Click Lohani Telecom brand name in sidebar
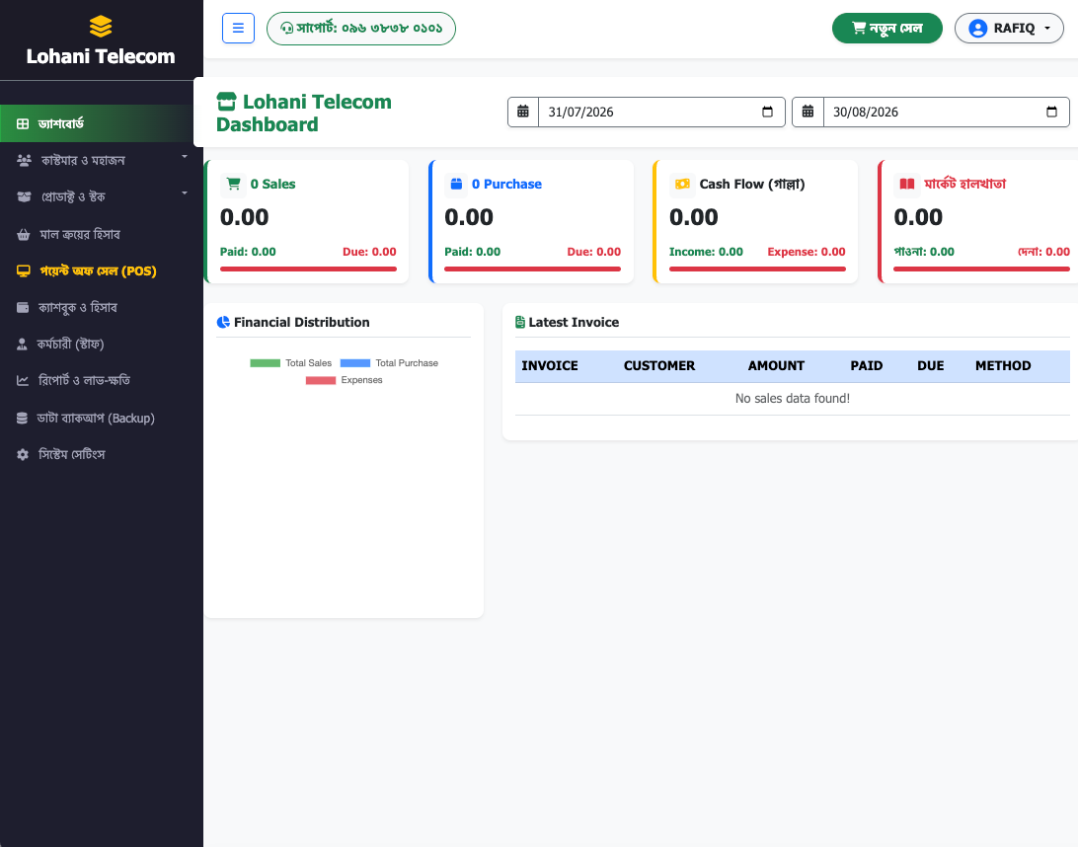The height and width of the screenshot is (847, 1078). [101, 56]
